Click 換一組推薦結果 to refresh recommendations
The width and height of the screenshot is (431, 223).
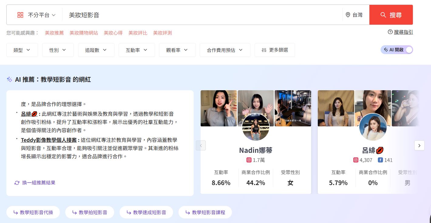[x=39, y=183]
